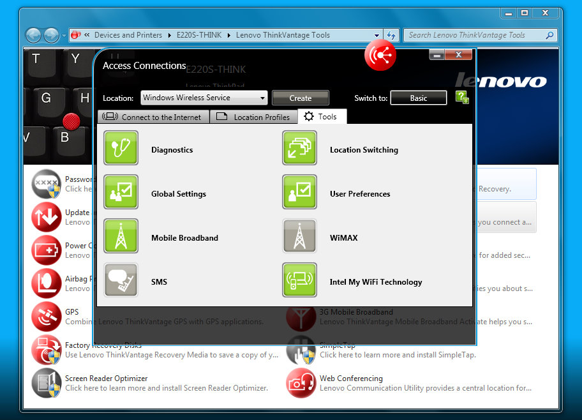Click the Mobile Broadband label
582x420 pixels.
[184, 237]
